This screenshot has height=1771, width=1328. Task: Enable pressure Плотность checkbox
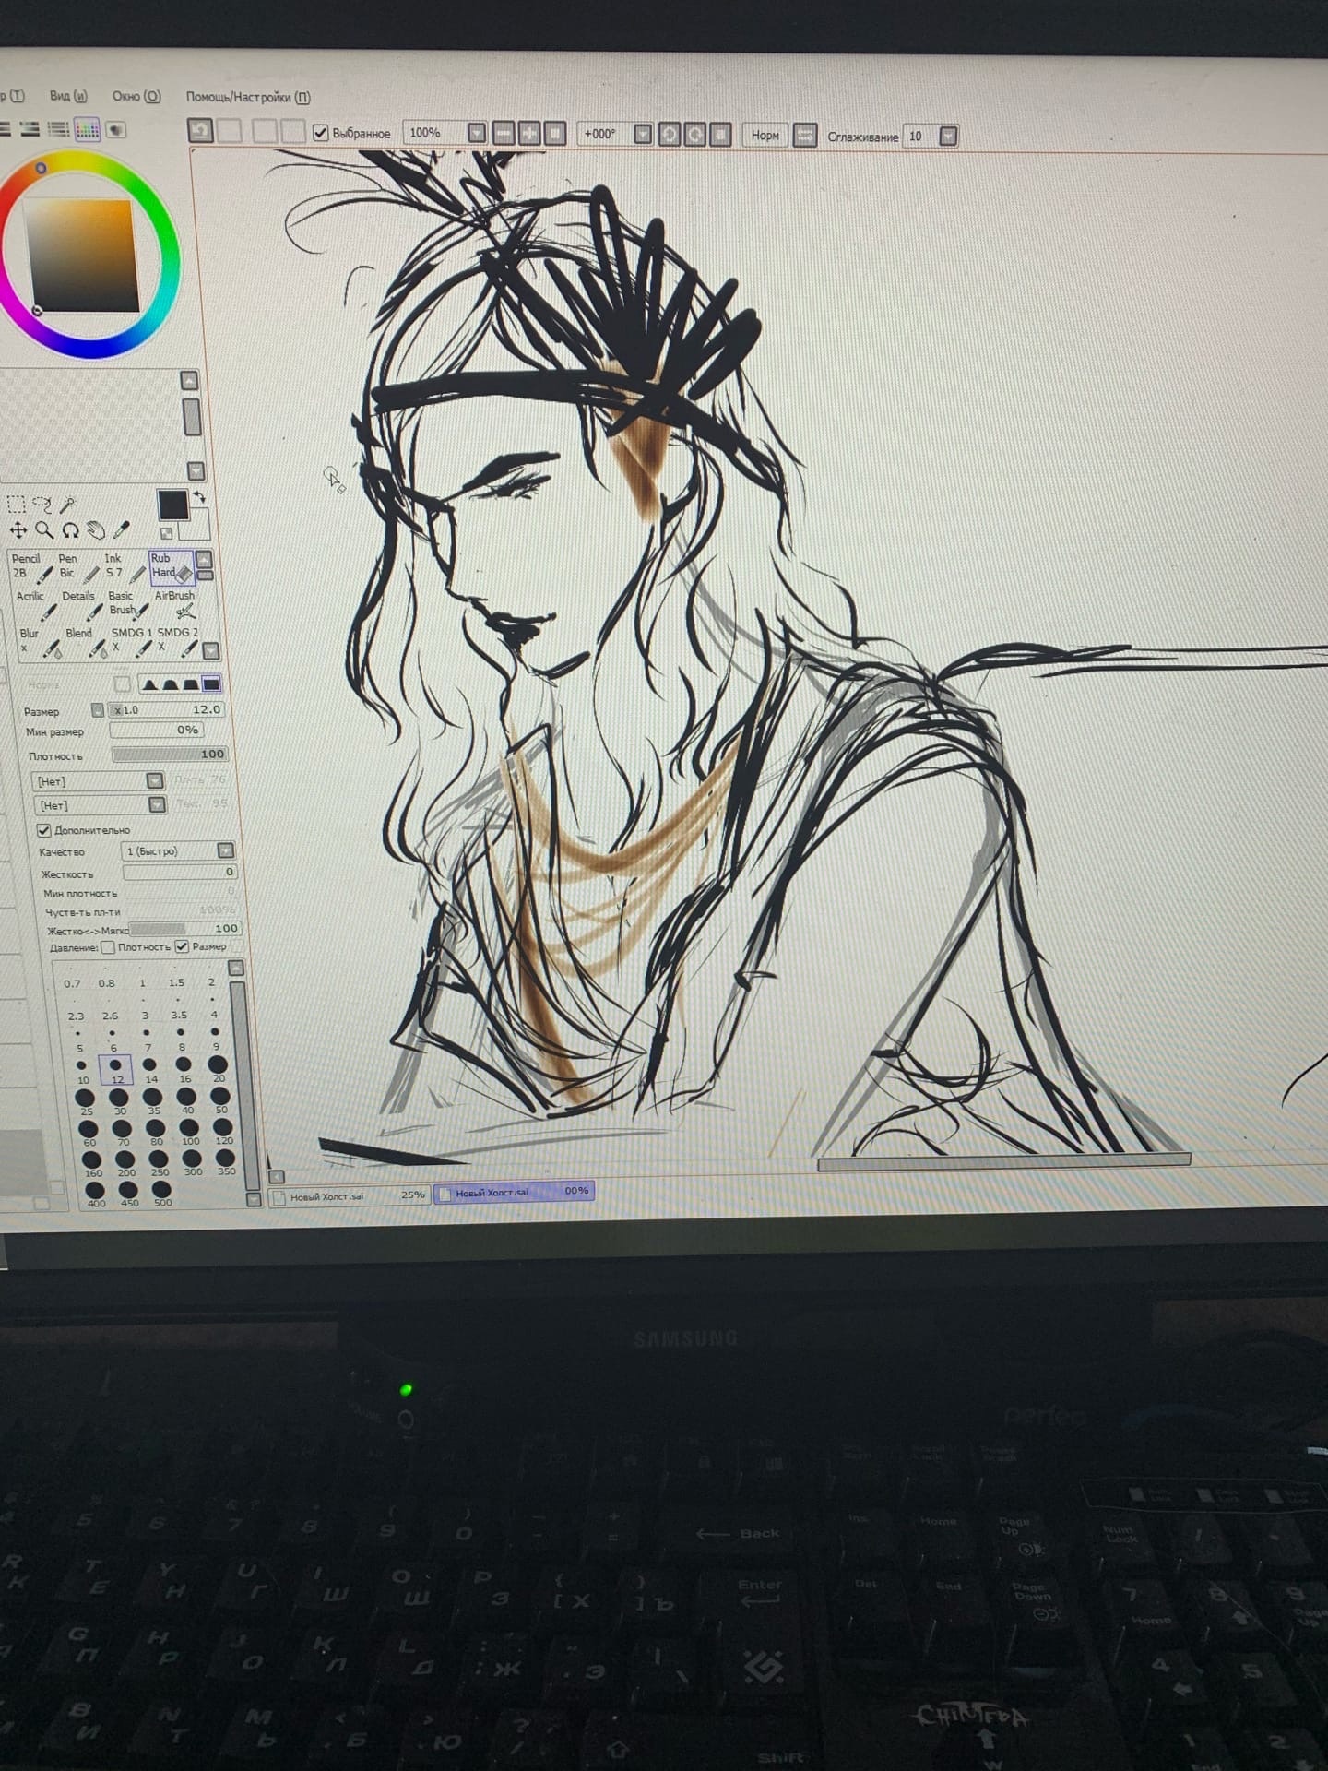tap(108, 947)
